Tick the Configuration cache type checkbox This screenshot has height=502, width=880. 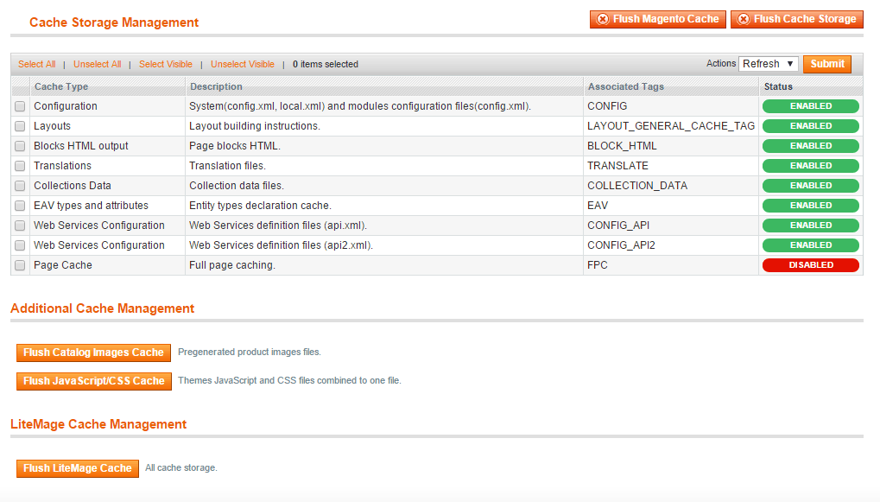pyautogui.click(x=20, y=106)
